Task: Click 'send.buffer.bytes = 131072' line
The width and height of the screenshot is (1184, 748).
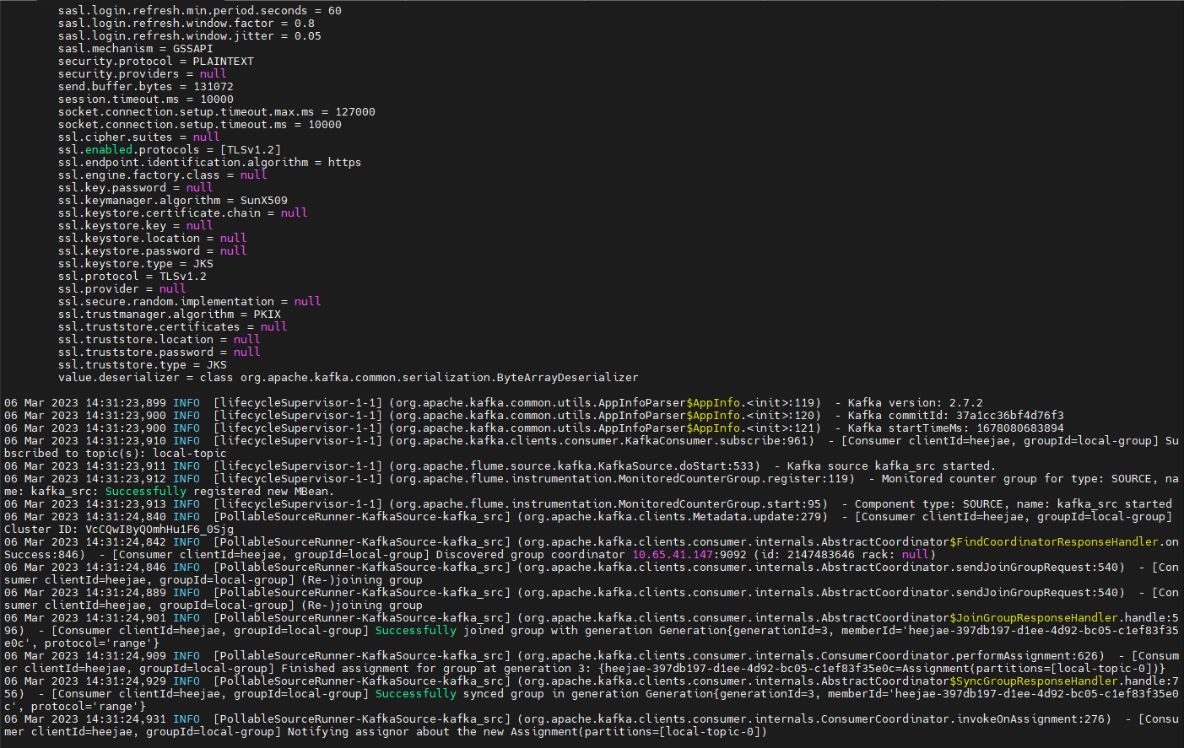Action: (146, 87)
